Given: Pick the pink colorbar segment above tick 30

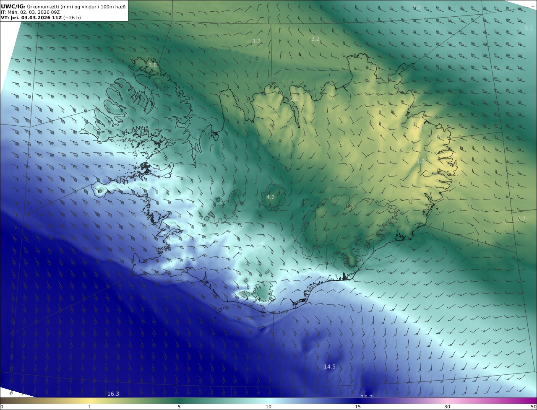Looking at the screenshot, I should tap(447, 400).
